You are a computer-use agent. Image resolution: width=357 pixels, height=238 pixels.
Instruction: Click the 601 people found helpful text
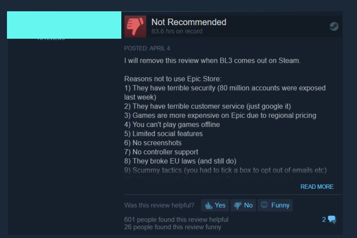[176, 220]
